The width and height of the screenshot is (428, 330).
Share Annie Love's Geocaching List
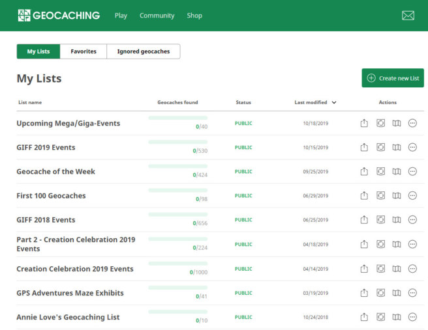[x=365, y=317]
